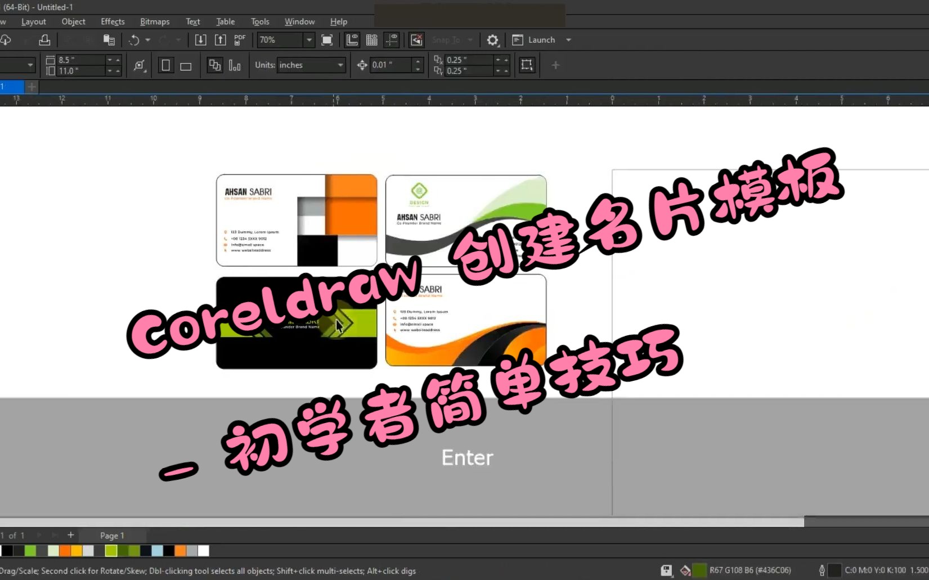The image size is (929, 580).
Task: Add a new page with plus button near Page 1
Action: click(x=70, y=535)
